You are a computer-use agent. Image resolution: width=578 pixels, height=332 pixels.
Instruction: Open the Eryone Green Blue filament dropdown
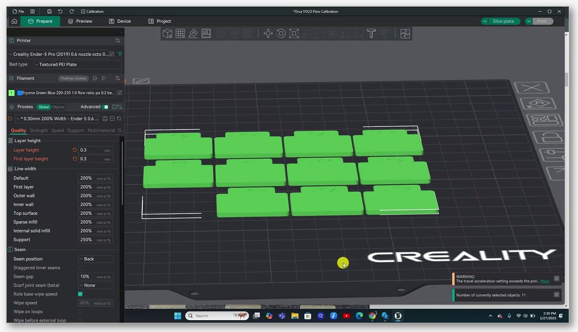[x=66, y=93]
